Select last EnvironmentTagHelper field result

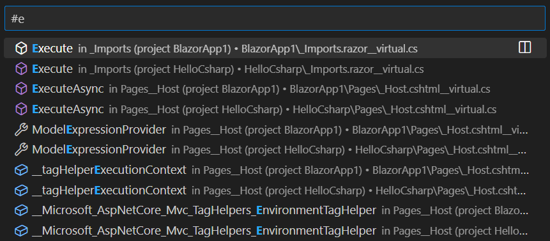pos(275,231)
